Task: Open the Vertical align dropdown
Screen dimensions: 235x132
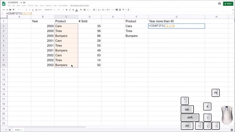Action: [x=99, y=10]
